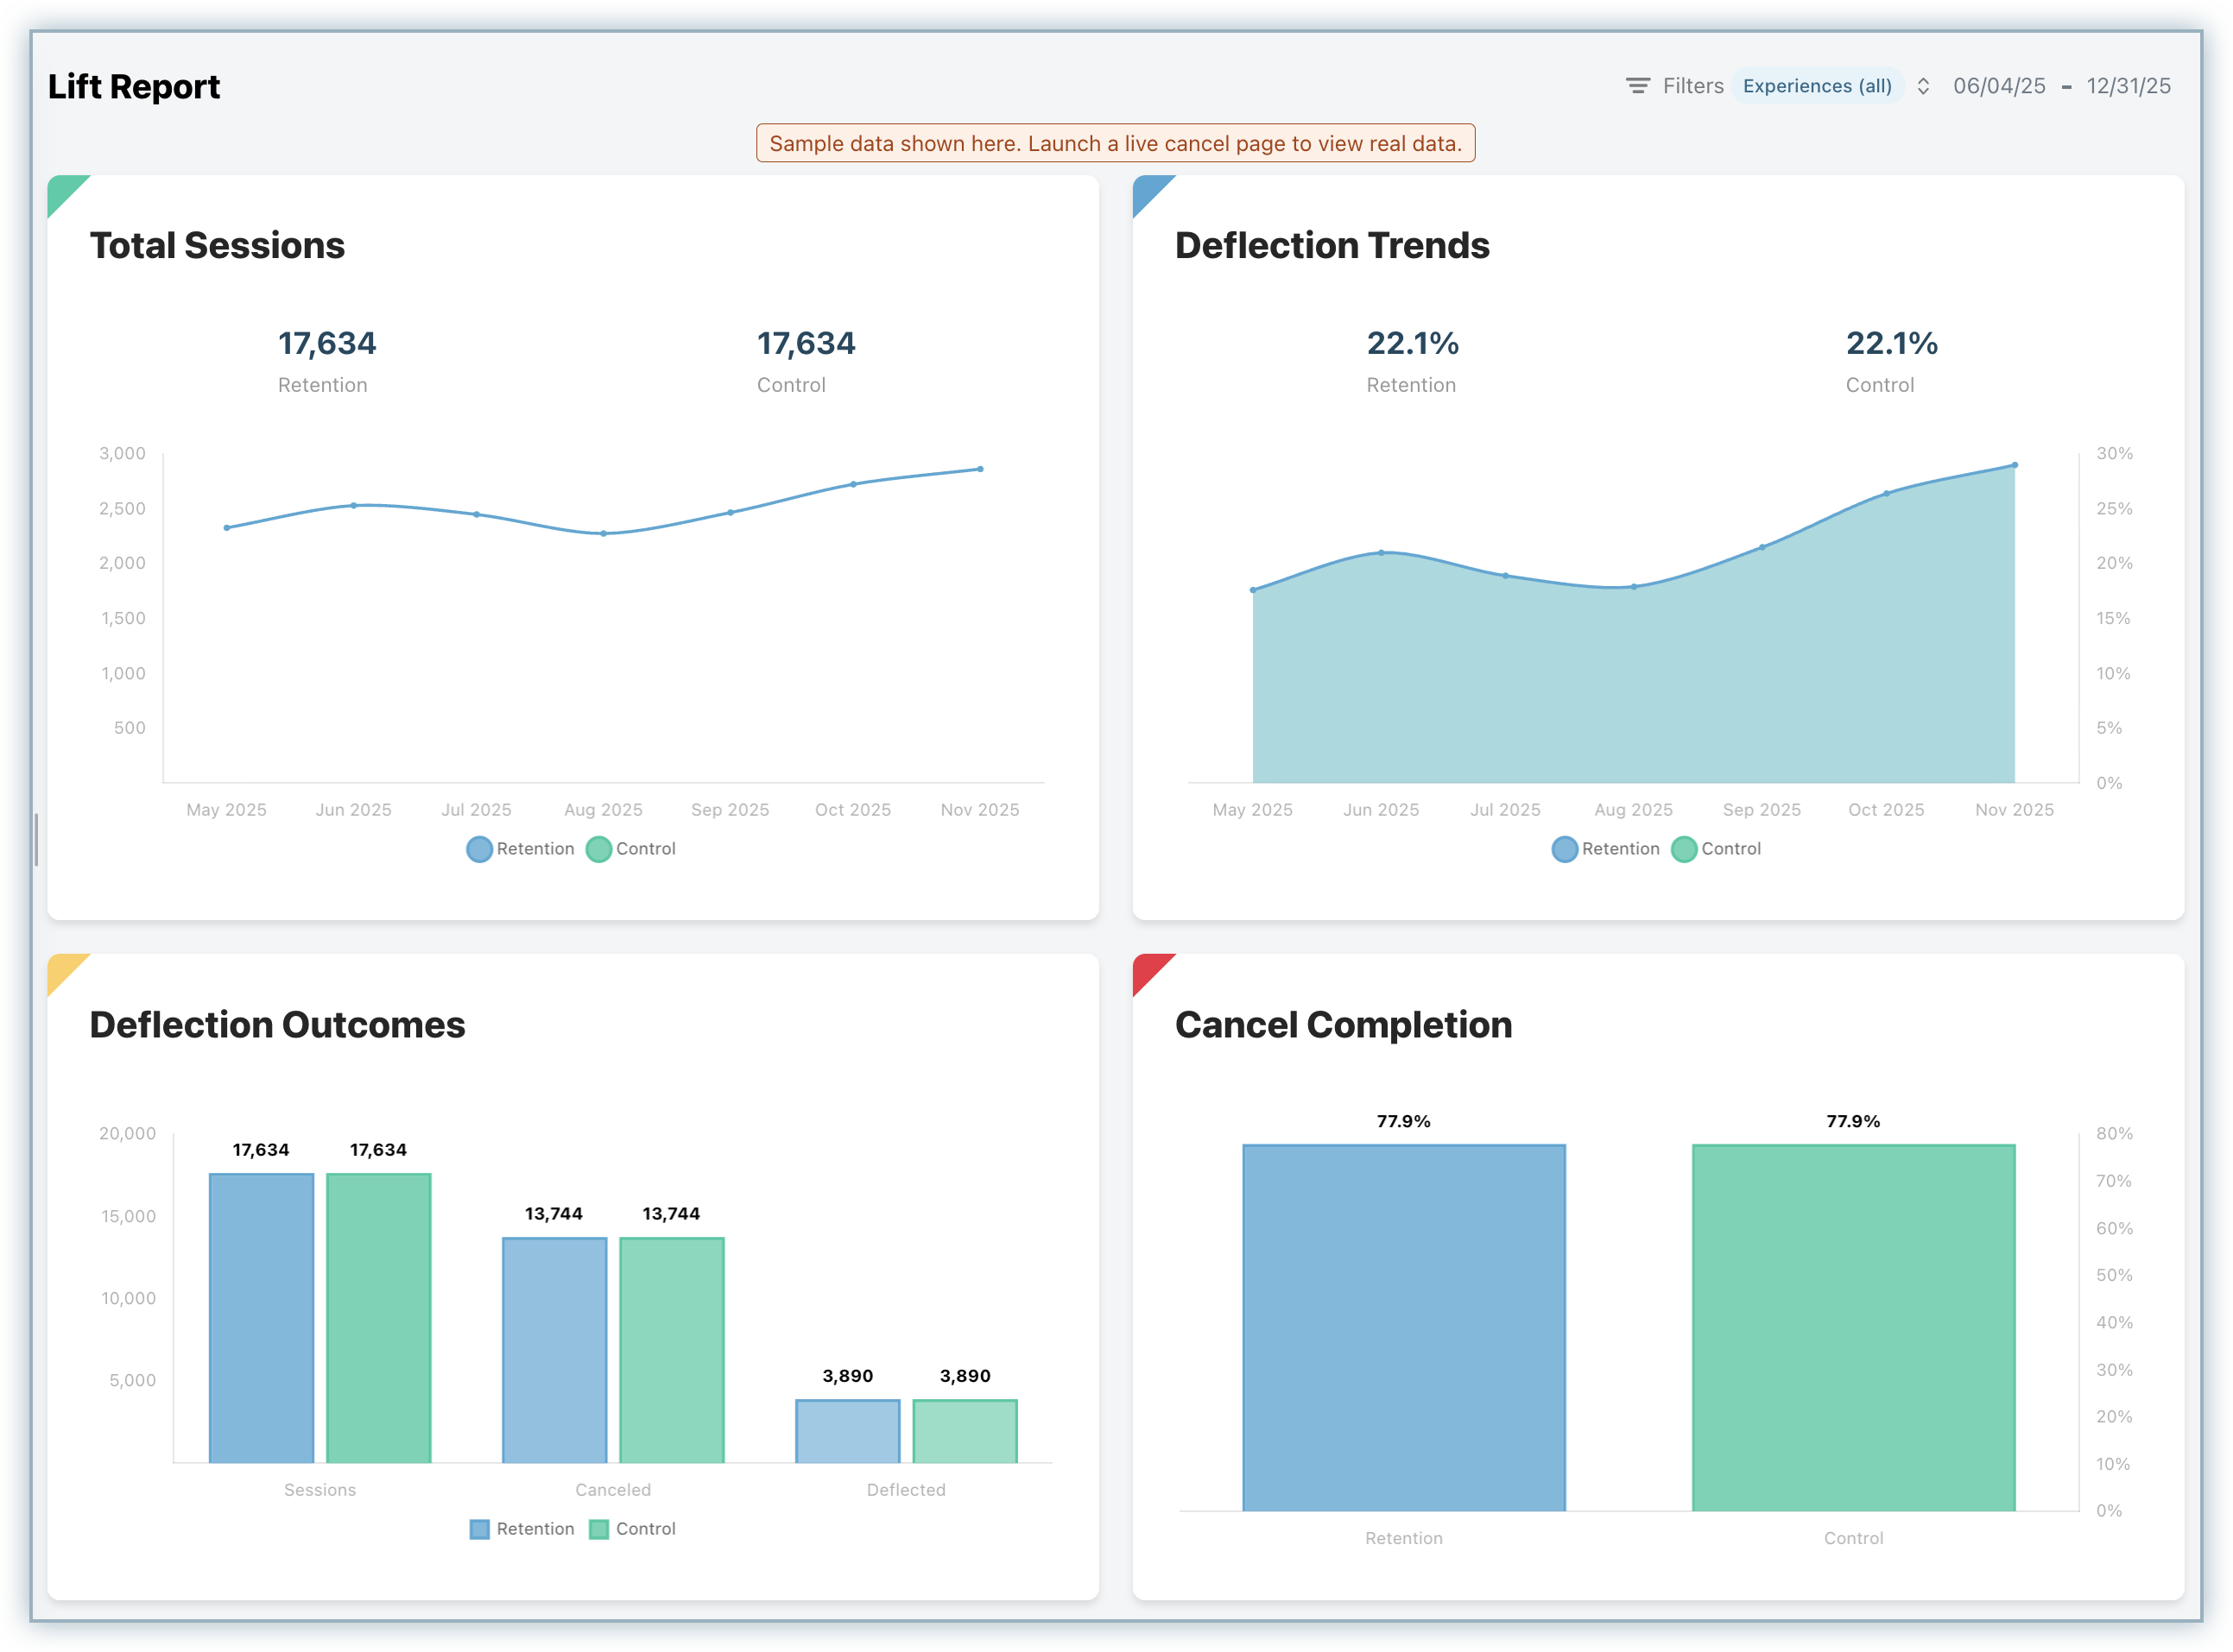Screen dimensions: 2233x1652
Task: Click the Jun 2025 point in Deflection Trends
Action: pos(1381,552)
